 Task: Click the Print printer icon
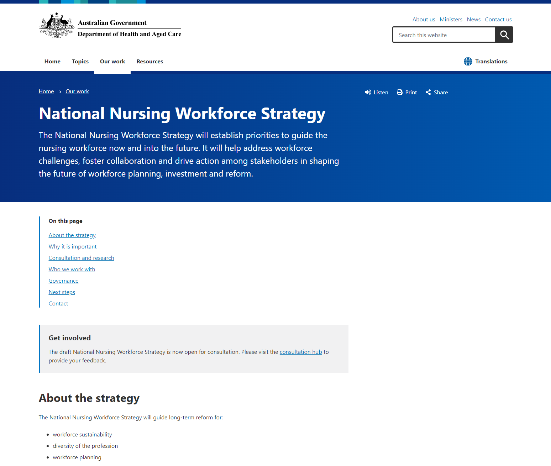coord(400,92)
